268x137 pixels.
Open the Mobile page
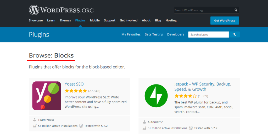click(x=95, y=20)
